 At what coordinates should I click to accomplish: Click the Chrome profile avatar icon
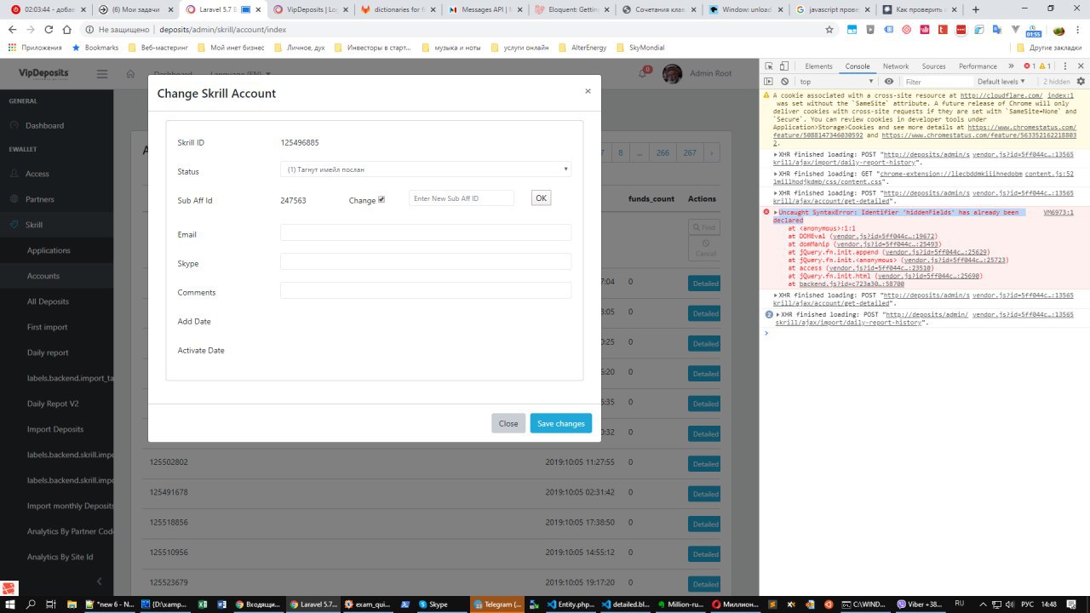(x=1059, y=30)
